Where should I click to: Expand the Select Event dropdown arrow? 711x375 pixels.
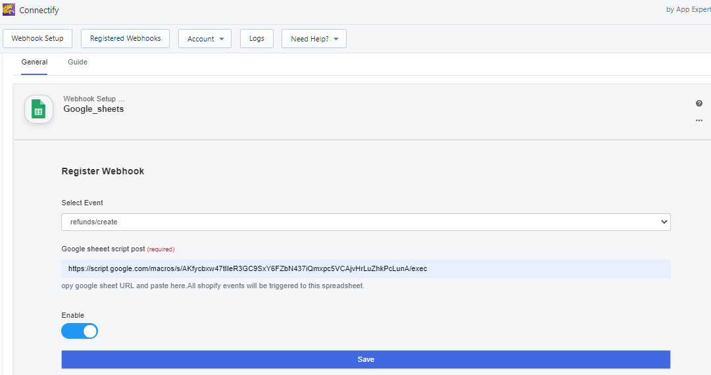coord(664,222)
